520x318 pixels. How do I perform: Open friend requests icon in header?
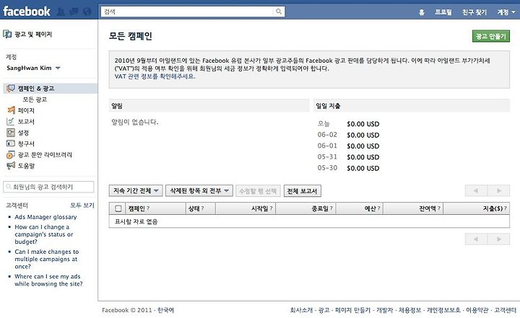coord(61,12)
